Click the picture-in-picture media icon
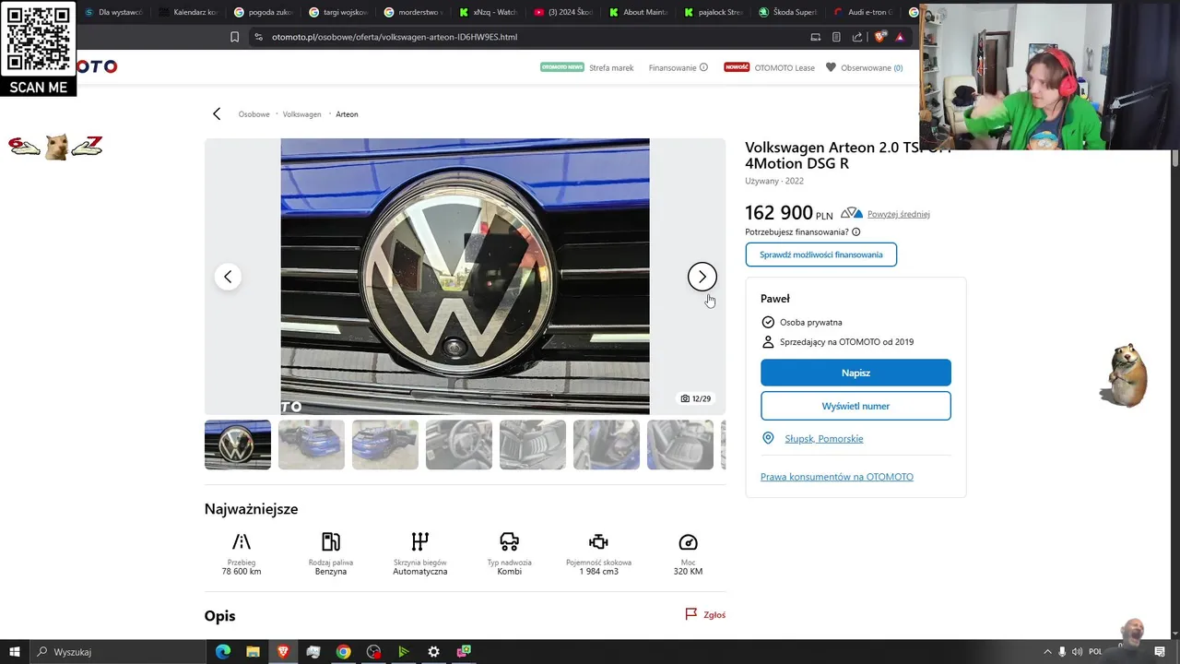Viewport: 1180px width, 664px height. click(x=815, y=37)
